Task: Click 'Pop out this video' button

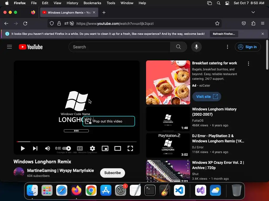Action: point(109,121)
